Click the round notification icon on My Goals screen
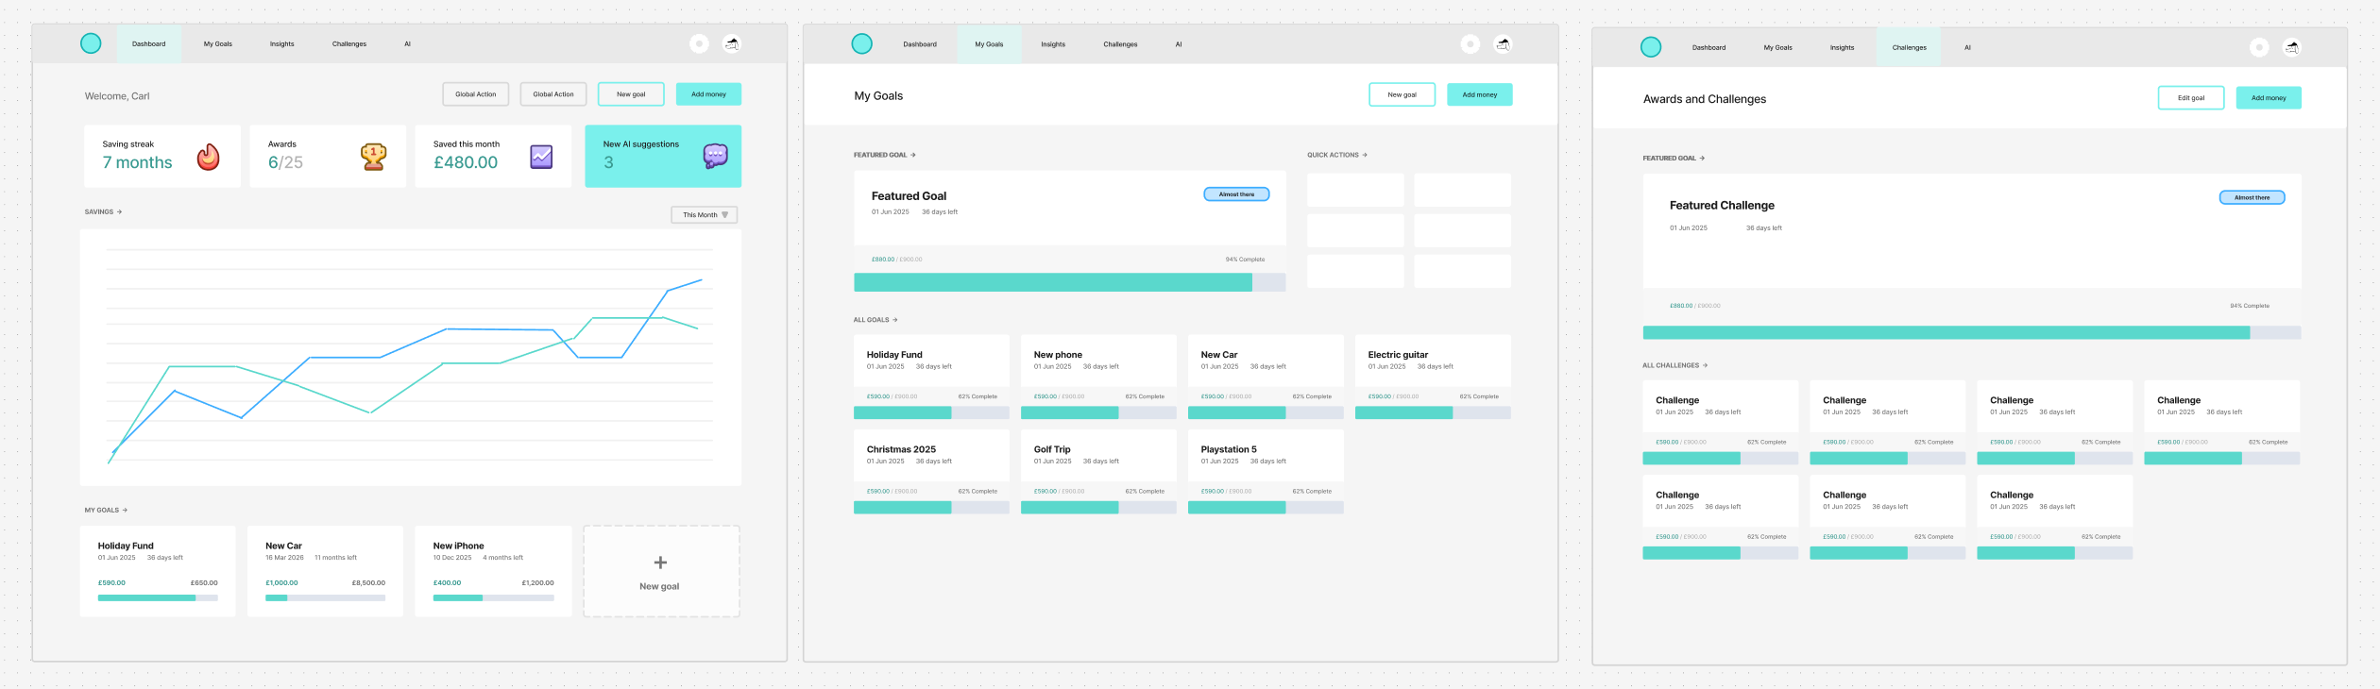The height and width of the screenshot is (689, 2380). click(x=1470, y=44)
